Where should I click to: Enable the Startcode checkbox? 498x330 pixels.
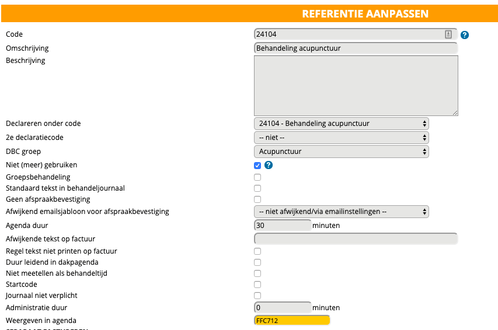tap(257, 285)
